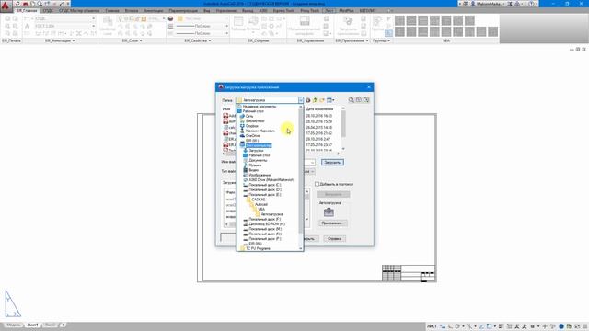Click the Автозагрузка briefcase icon
This screenshot has width=589, height=331.
tap(329, 212)
